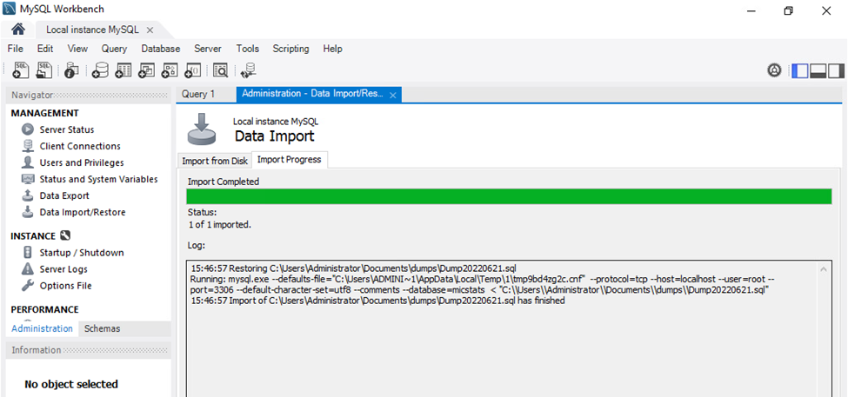Toggle bottom output panel visibility

coord(818,70)
